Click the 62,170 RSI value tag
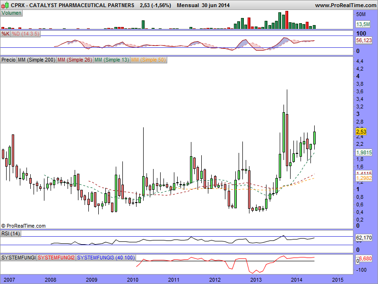 [x=364, y=238]
